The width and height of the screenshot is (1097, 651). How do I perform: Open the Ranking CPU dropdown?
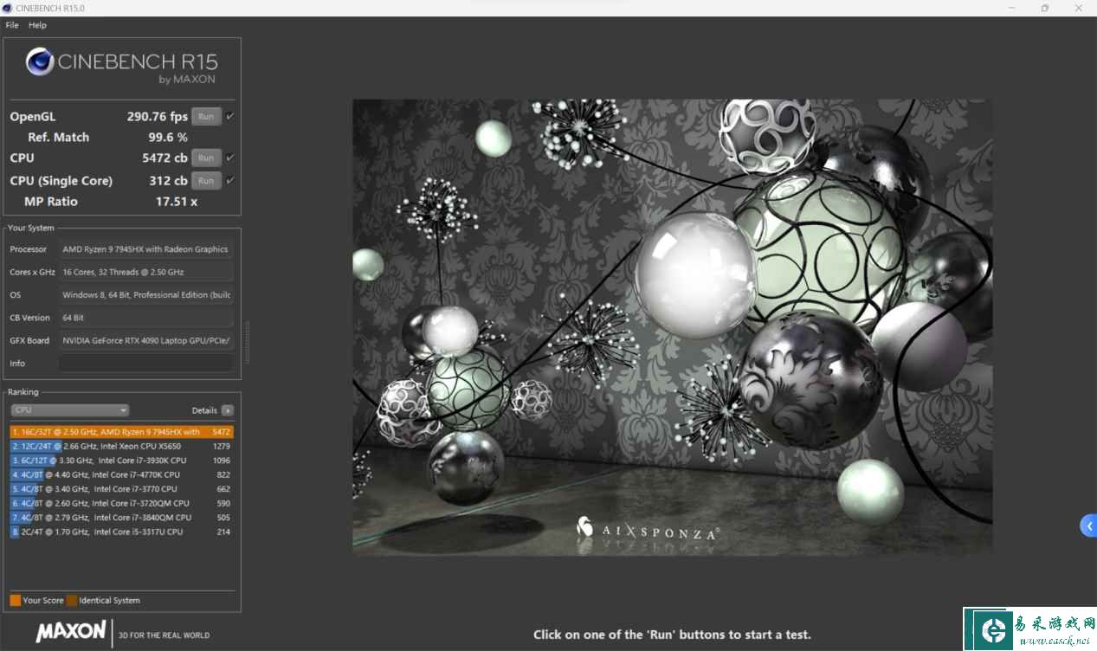(70, 410)
